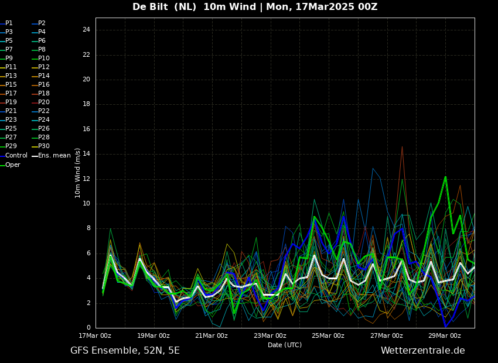Viewport: 498px width, 363px height.
Task: Click the Control legend entry
Action: coord(16,156)
